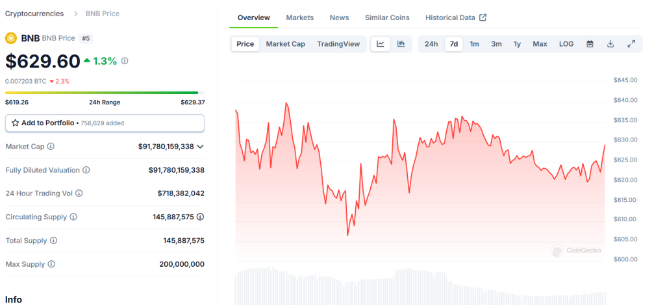Image resolution: width=665 pixels, height=305 pixels.
Task: Select the Market Cap chart toggle
Action: (286, 44)
